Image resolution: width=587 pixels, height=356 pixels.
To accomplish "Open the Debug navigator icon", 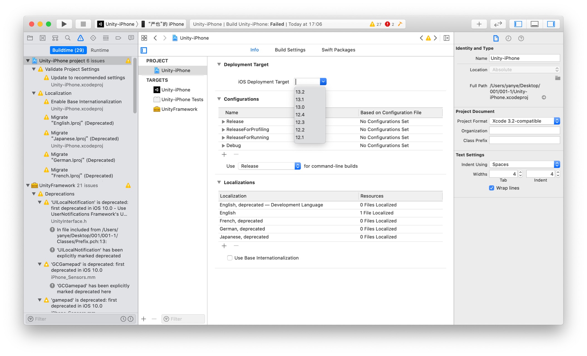I will 106,38.
